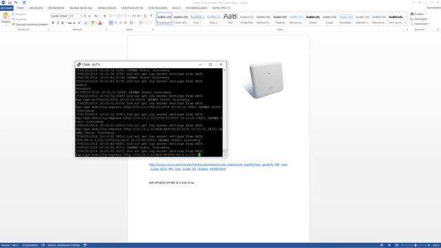This screenshot has width=441, height=248.
Task: Expand the Styles gallery with the More arrow
Action: (x=406, y=23)
